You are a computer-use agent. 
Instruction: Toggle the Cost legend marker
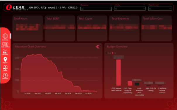pos(106,53)
